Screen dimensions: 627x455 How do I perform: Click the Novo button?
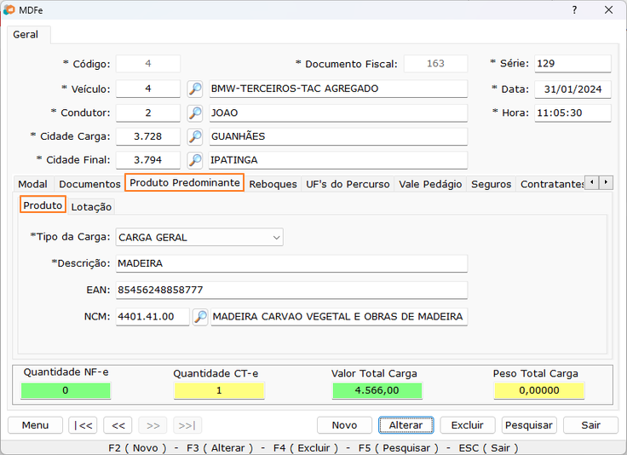click(344, 425)
